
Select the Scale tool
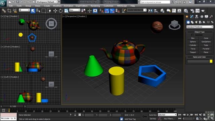pyautogui.click(x=66, y=10)
